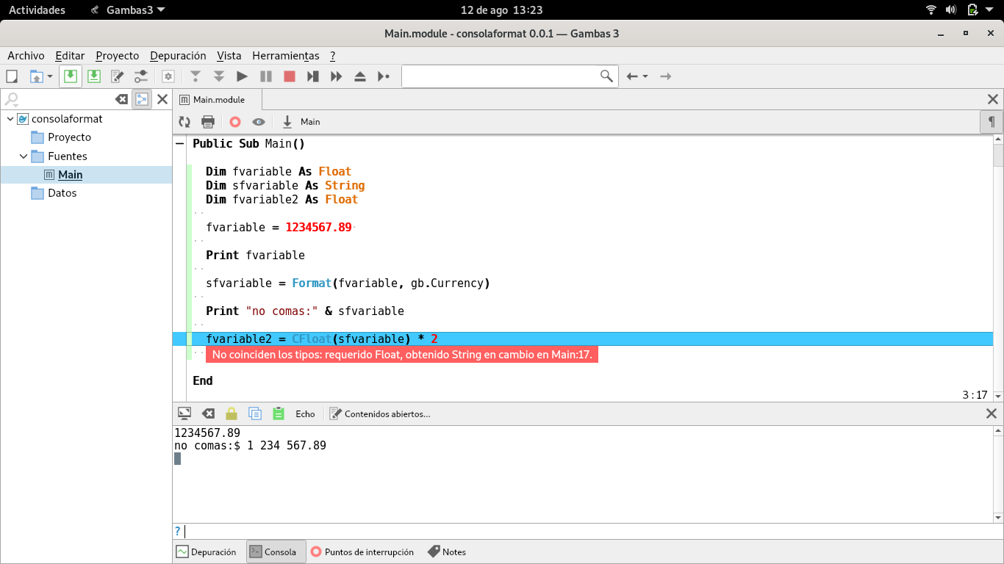Collapse the consolaformat project tree
Image resolution: width=1004 pixels, height=564 pixels.
[x=10, y=119]
